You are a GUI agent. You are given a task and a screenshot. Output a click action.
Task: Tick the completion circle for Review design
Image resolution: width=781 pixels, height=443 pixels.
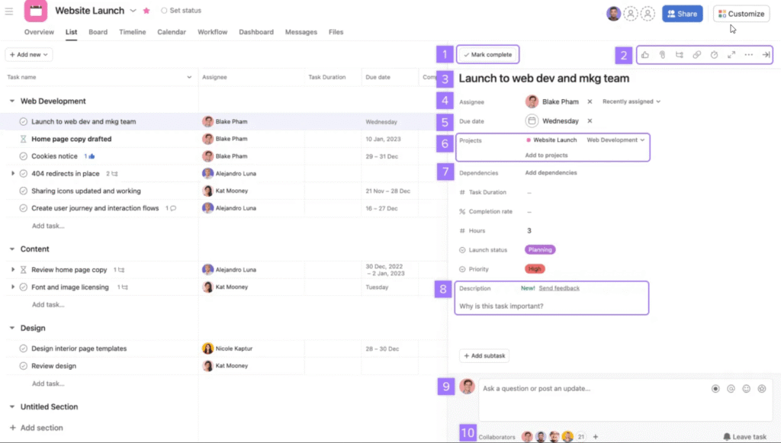[24, 366]
